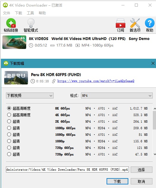Click the quality list scrollbar down arrow
The height and width of the screenshot is (188, 156).
[x=155, y=154]
